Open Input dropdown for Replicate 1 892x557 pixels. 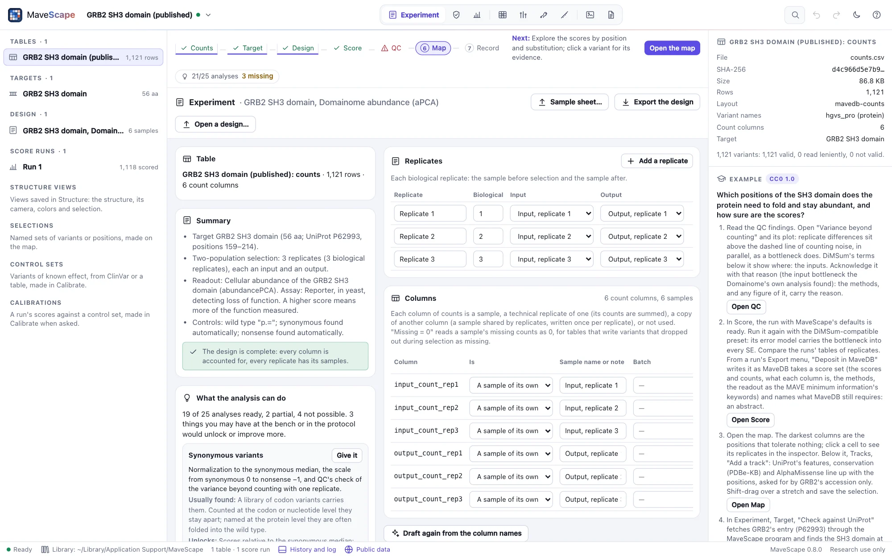552,213
